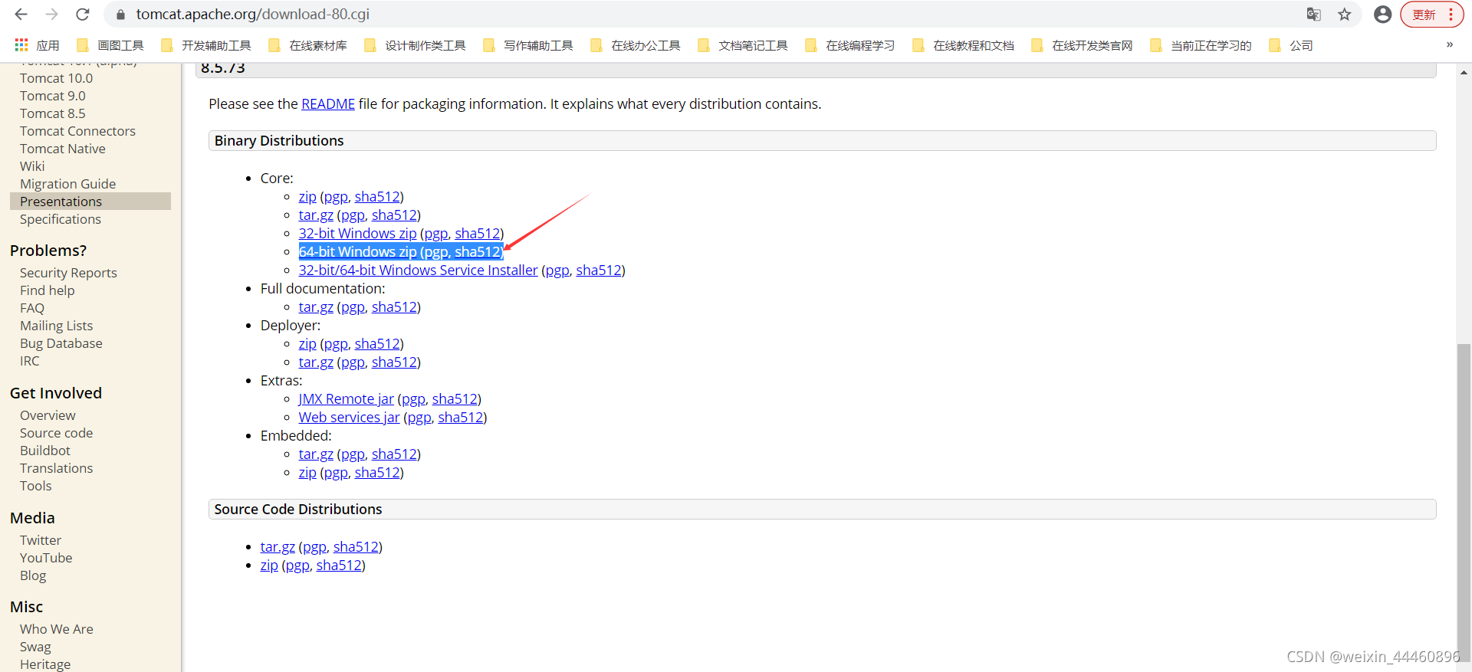
Task: Open Bug Database sidebar link
Action: coord(61,343)
